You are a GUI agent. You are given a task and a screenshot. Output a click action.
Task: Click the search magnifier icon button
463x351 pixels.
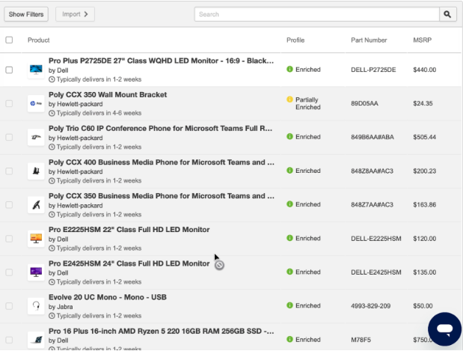pyautogui.click(x=448, y=14)
